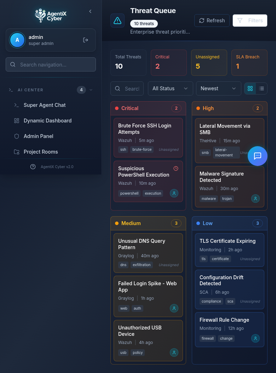Switch to list view layout
The image size is (276, 373).
pos(261,88)
